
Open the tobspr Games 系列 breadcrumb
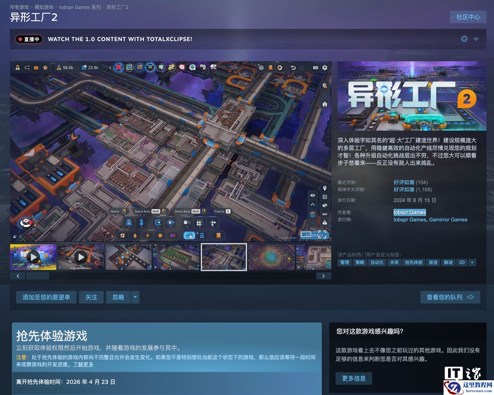(x=79, y=7)
